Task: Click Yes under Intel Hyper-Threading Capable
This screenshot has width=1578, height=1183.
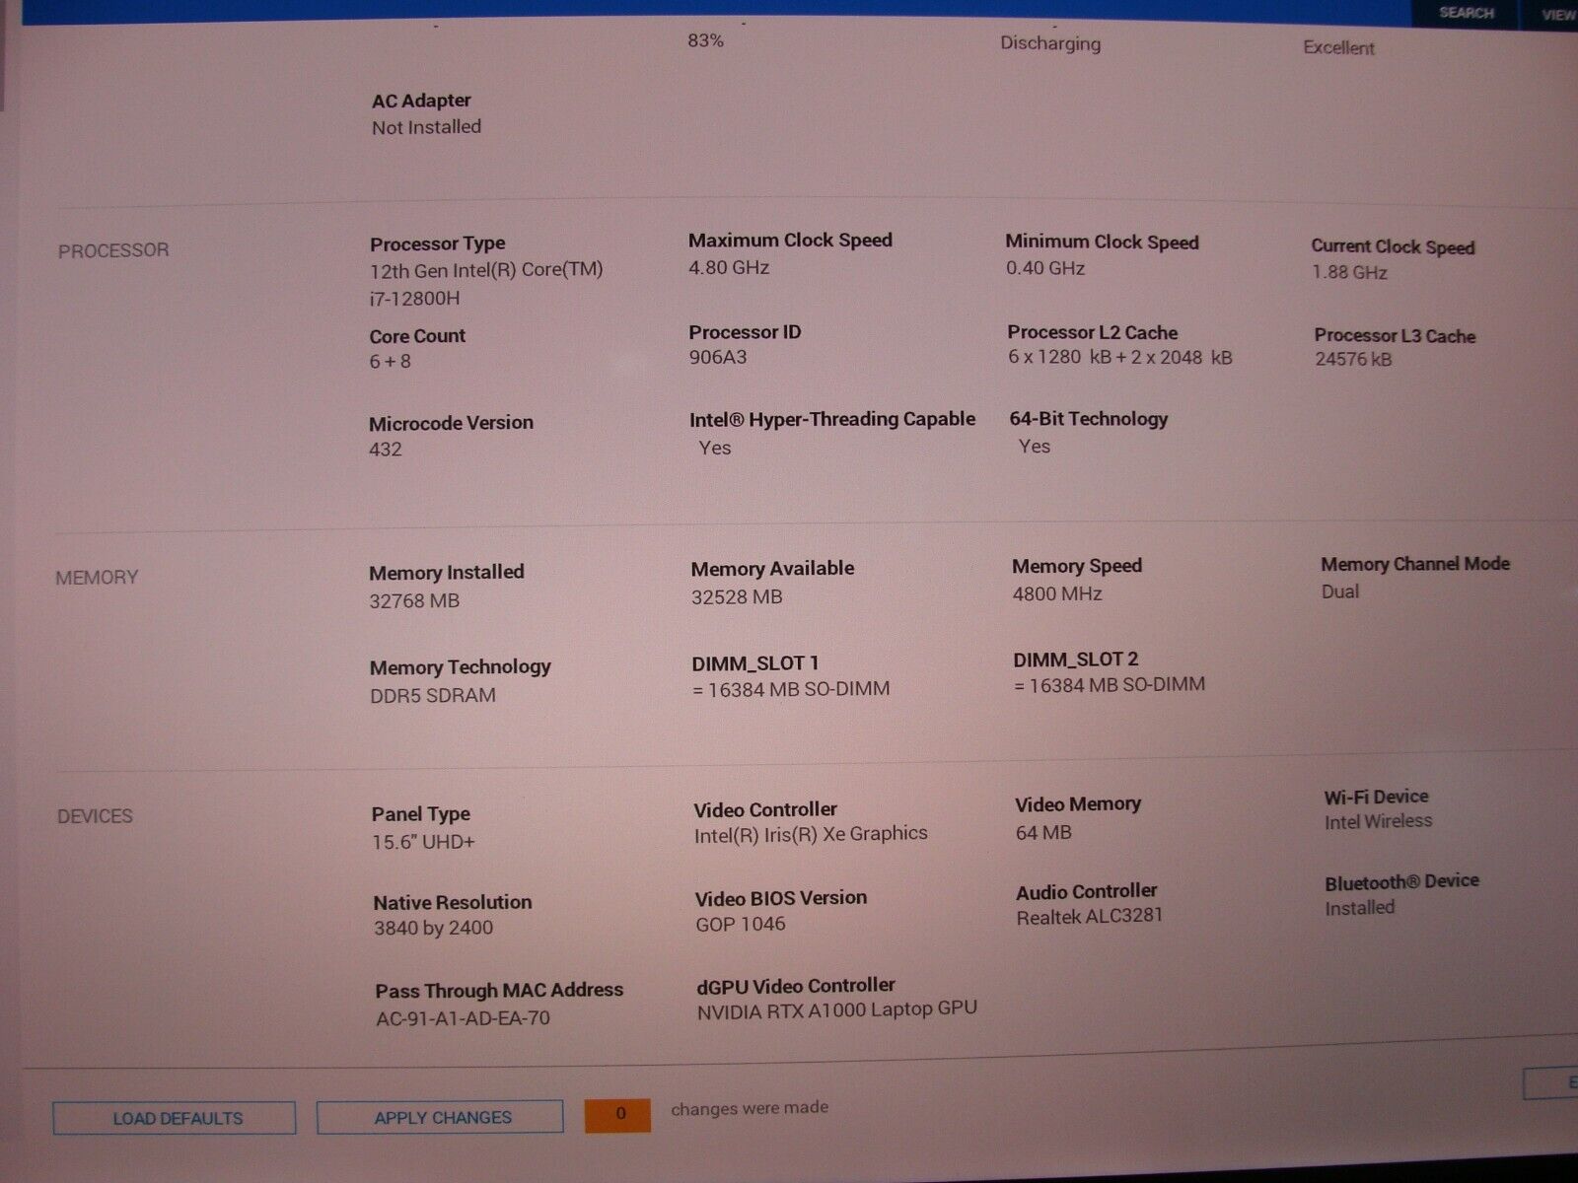Action: (715, 448)
